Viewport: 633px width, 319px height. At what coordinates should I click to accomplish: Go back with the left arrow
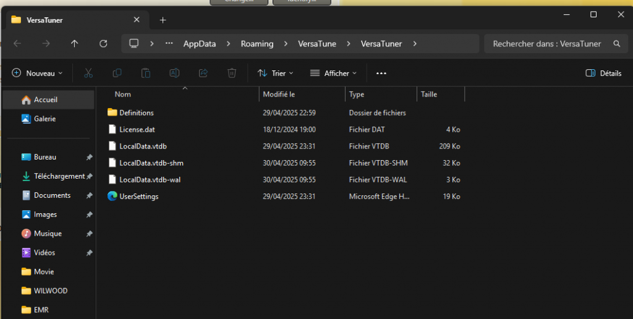coord(17,44)
